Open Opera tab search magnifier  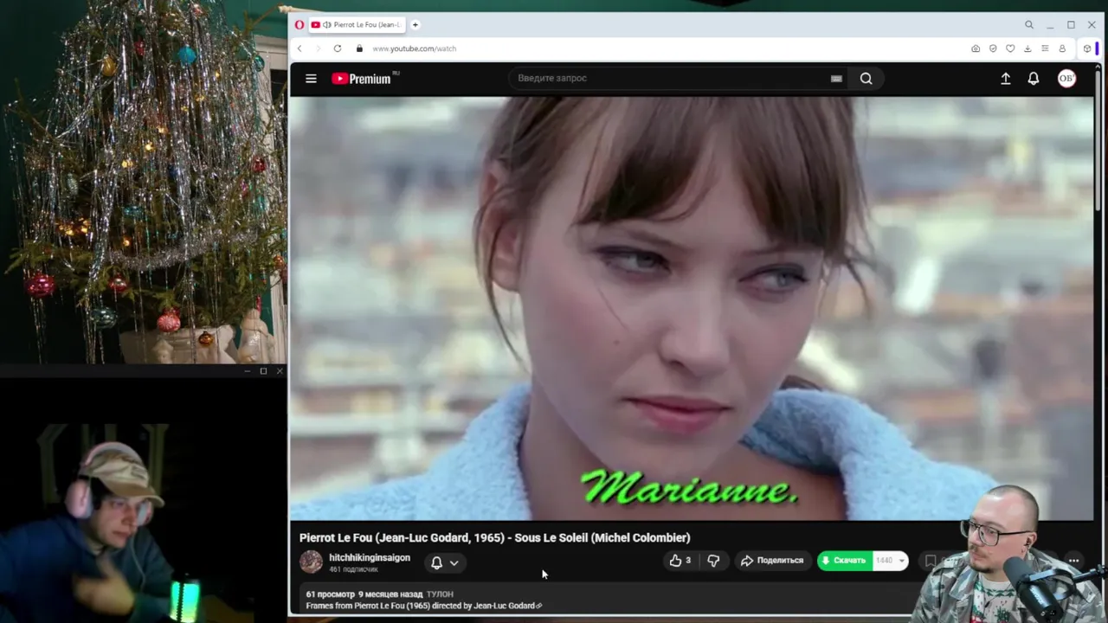pyautogui.click(x=1028, y=25)
